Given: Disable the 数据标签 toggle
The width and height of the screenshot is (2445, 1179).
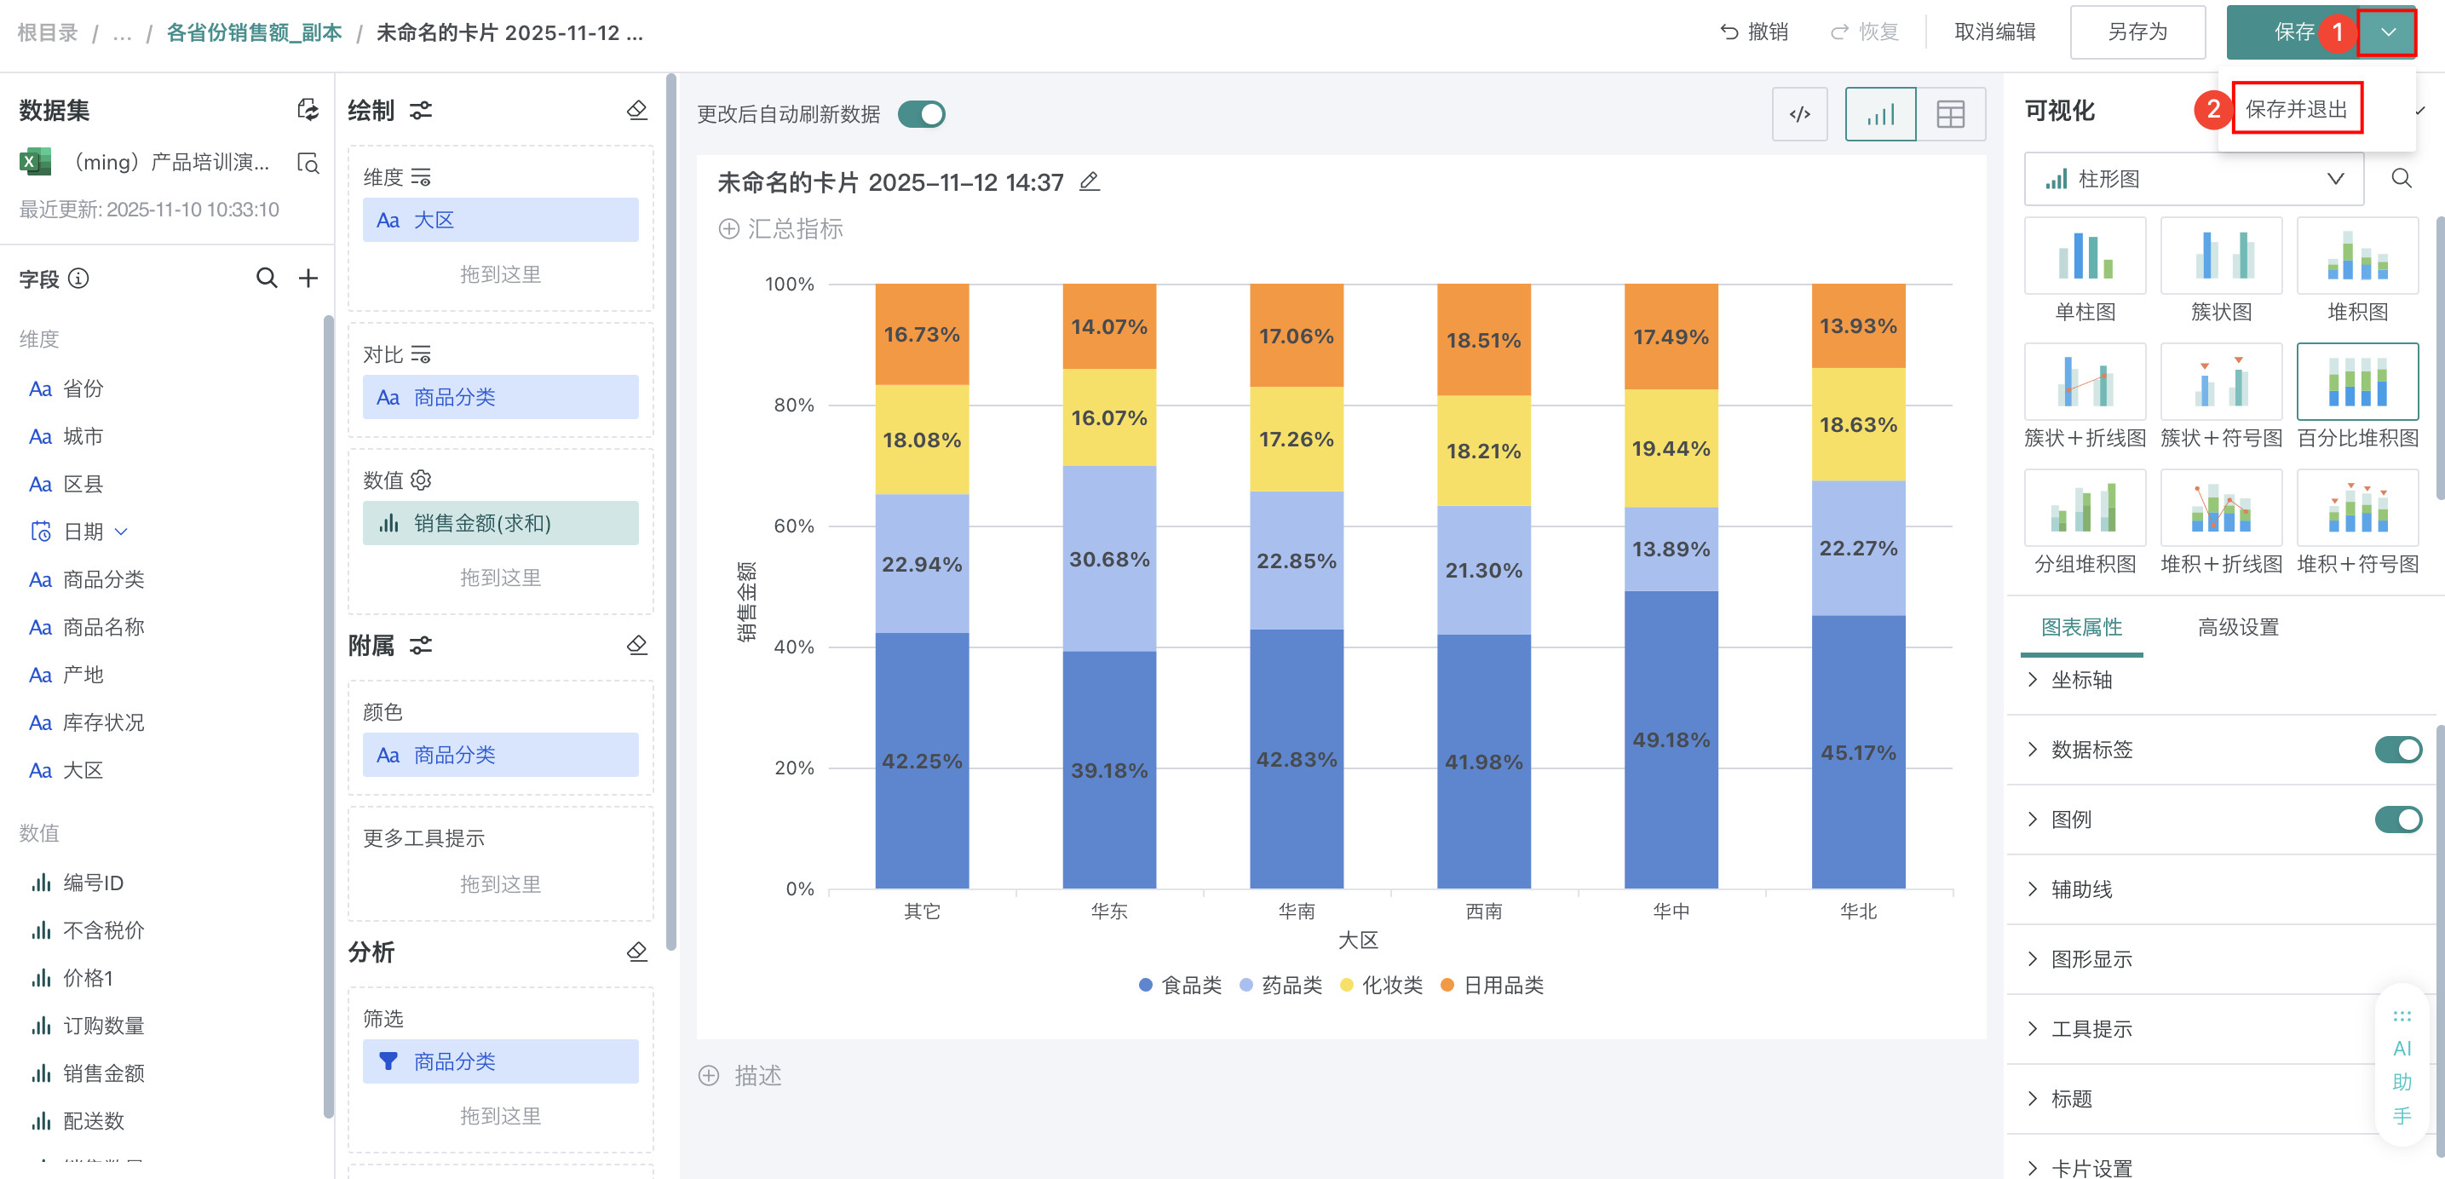Looking at the screenshot, I should pos(2396,750).
